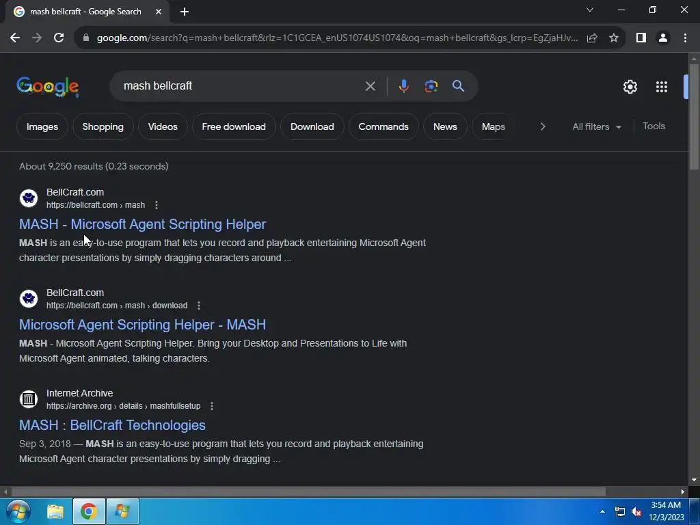Screen dimensions: 700x525
Task: Reload the Google search page
Action: click(x=59, y=38)
